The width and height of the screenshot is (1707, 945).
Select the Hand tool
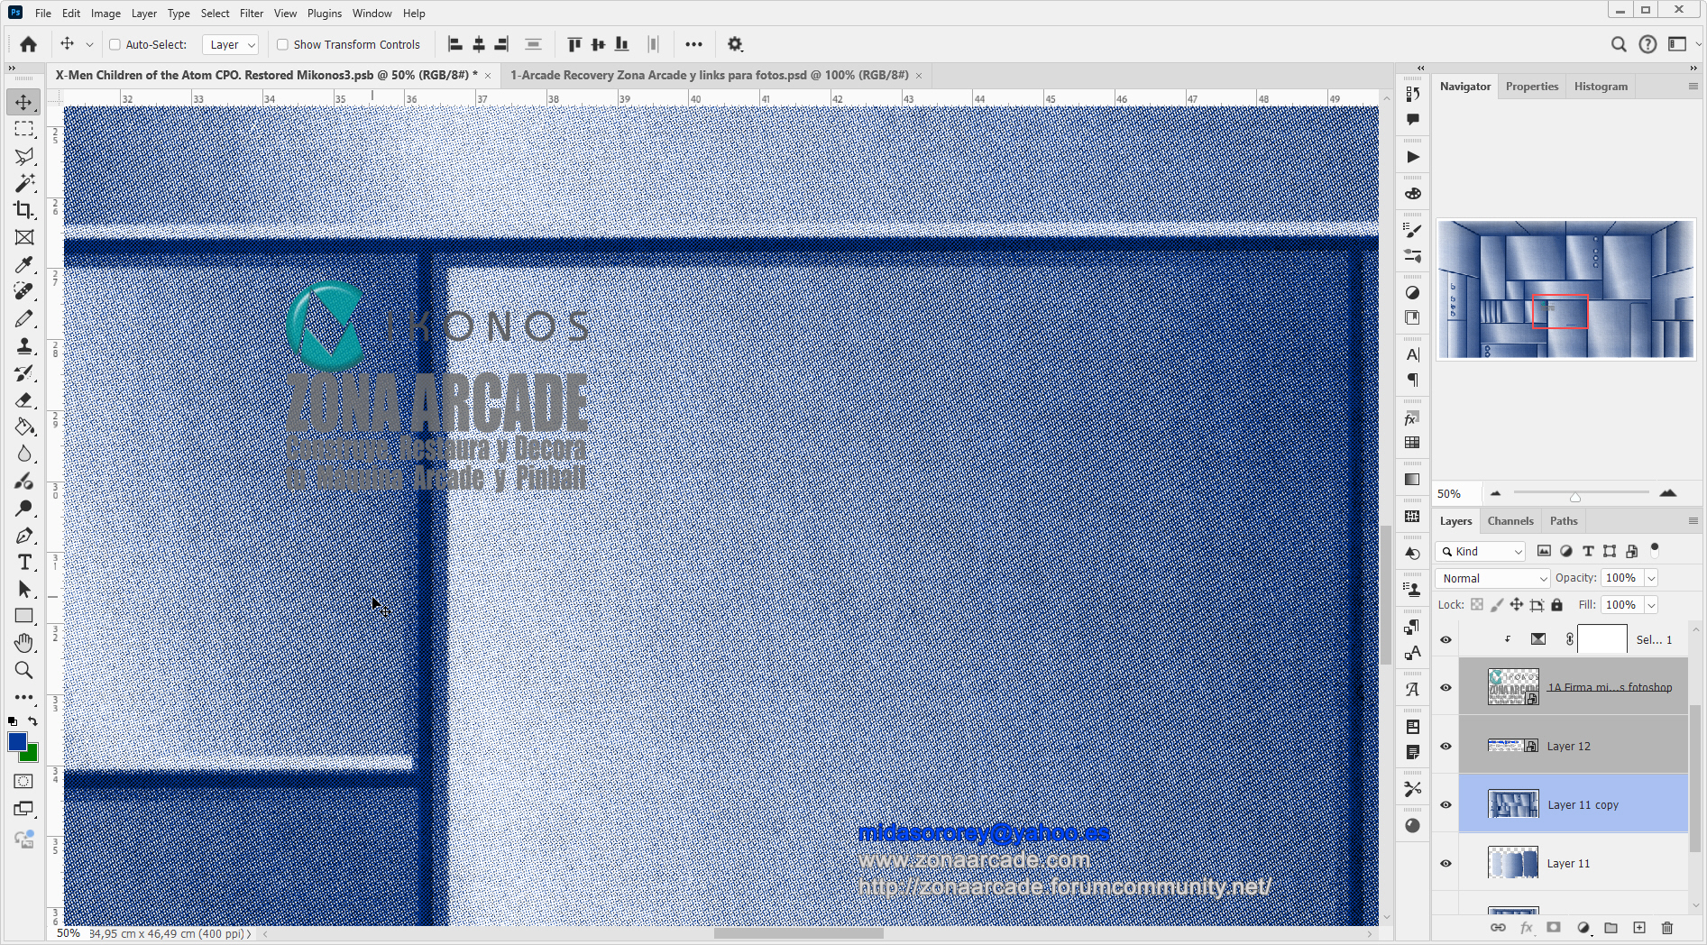click(24, 643)
